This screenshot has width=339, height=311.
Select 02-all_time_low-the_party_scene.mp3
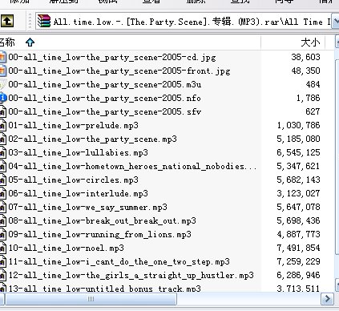click(x=92, y=139)
